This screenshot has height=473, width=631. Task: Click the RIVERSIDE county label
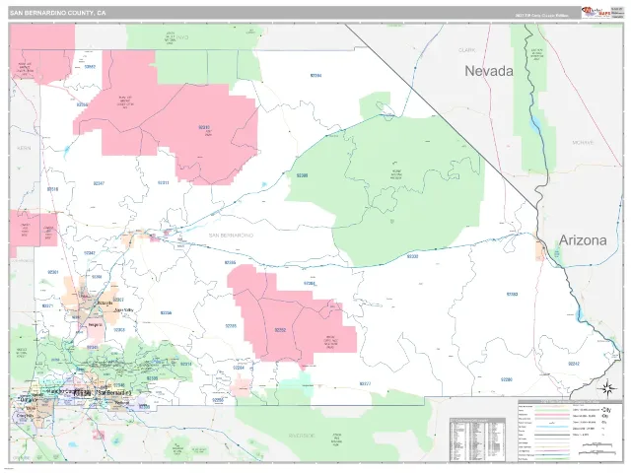click(302, 436)
